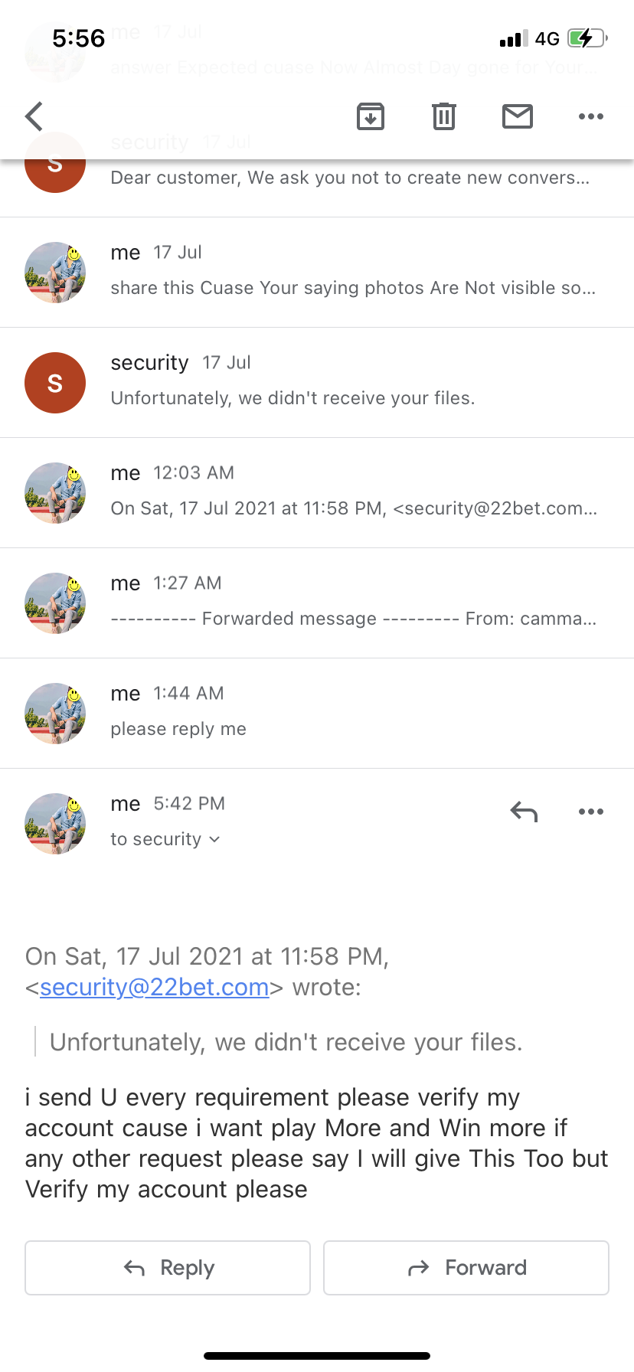The image size is (634, 1372).
Task: Expand the "to security" recipient details
Action: click(165, 839)
